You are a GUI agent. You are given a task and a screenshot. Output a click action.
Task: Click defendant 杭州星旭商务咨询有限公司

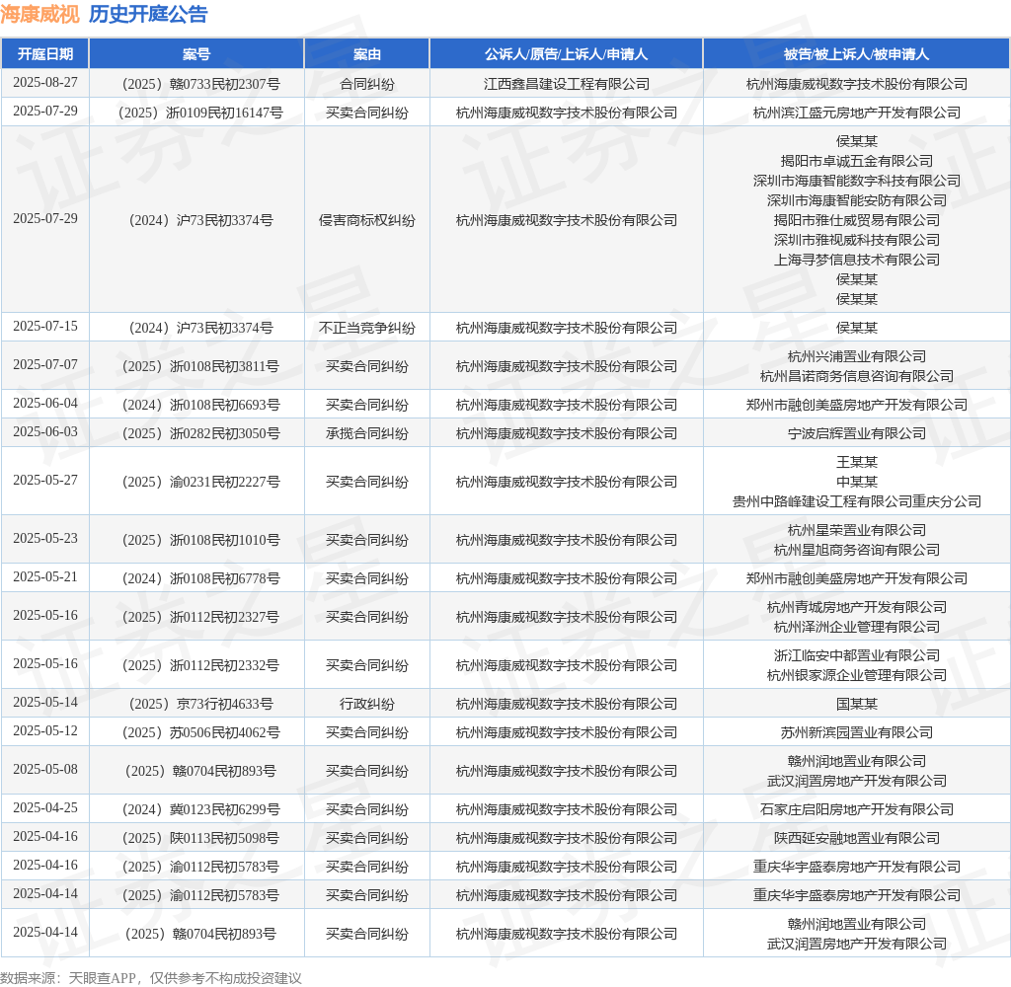pos(856,550)
